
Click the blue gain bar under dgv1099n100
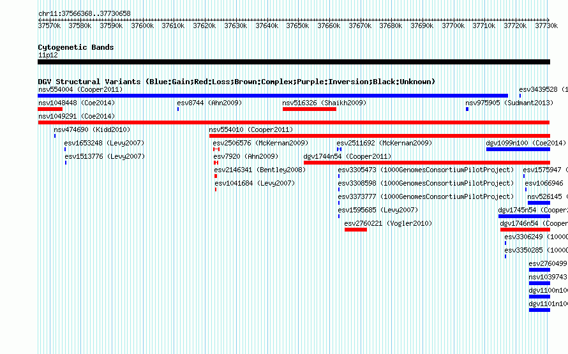[x=518, y=149]
